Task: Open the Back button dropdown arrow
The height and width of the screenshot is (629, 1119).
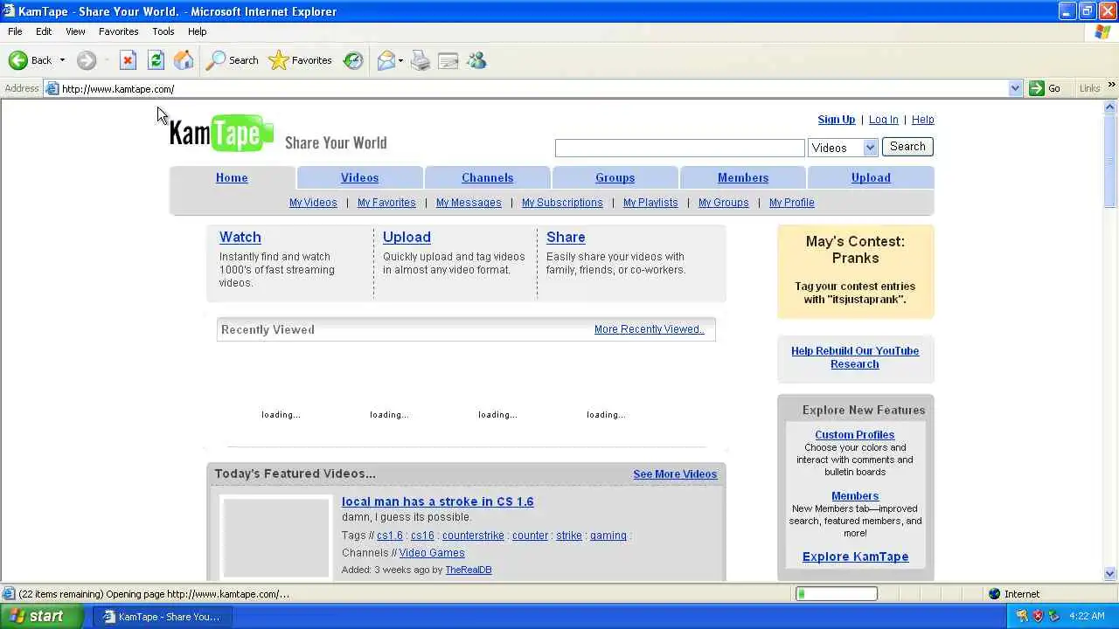Action: tap(62, 60)
